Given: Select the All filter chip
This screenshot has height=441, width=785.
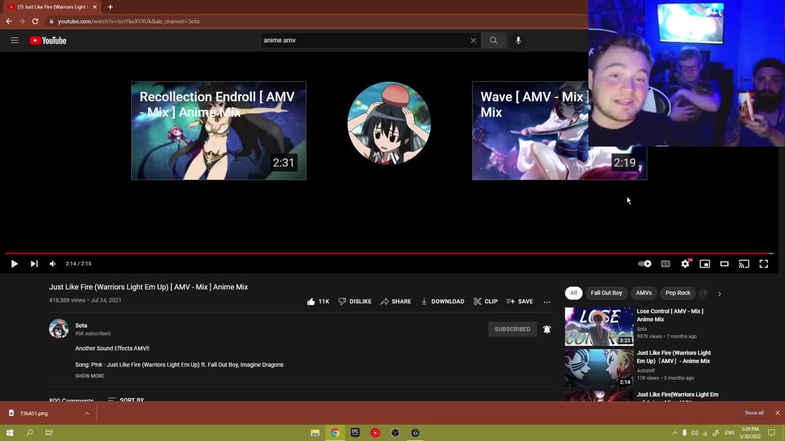Looking at the screenshot, I should (x=573, y=293).
